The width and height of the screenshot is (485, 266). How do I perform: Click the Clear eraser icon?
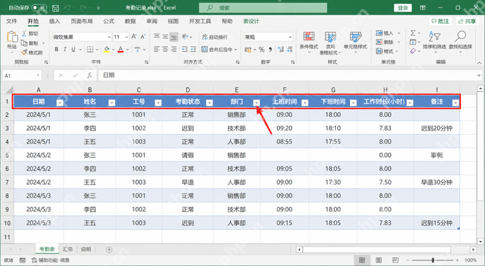413,51
